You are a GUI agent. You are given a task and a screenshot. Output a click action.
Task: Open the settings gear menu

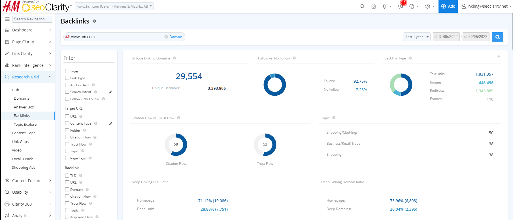pos(427,6)
